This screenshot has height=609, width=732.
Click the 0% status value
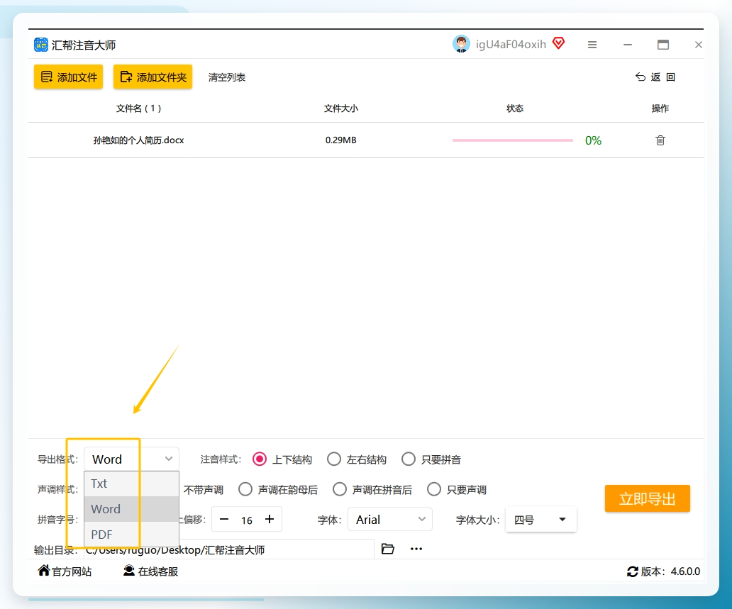point(594,140)
